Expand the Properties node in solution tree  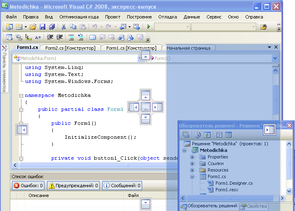point(192,157)
